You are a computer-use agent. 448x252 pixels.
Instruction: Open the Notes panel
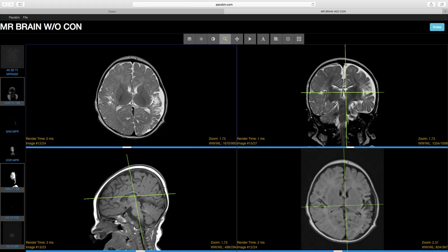coord(437,27)
